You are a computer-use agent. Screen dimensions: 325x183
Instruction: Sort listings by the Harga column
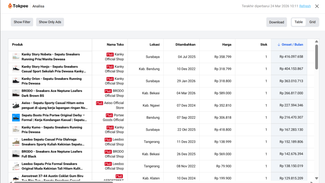click(227, 44)
